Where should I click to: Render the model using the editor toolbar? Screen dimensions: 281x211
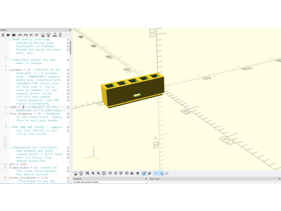48,35
